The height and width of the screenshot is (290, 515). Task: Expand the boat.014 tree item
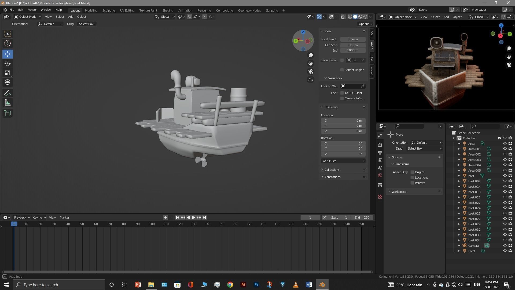pyautogui.click(x=459, y=187)
